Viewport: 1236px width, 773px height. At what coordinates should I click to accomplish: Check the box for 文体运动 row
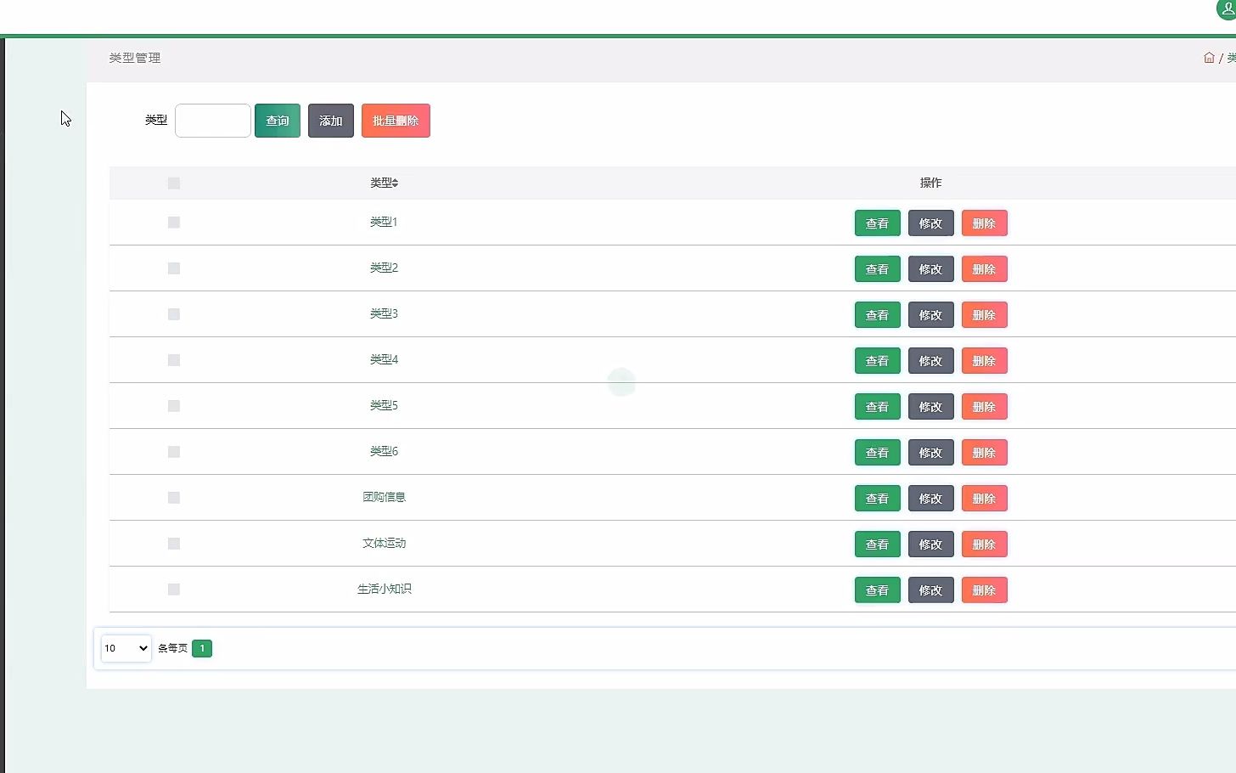point(174,544)
